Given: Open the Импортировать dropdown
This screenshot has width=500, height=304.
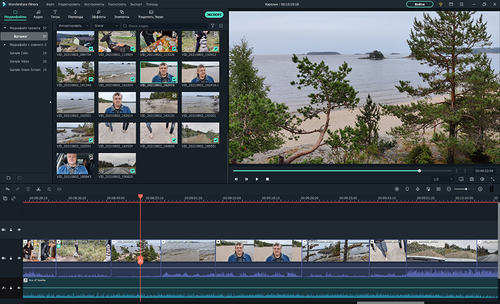Looking at the screenshot, I should [74, 26].
